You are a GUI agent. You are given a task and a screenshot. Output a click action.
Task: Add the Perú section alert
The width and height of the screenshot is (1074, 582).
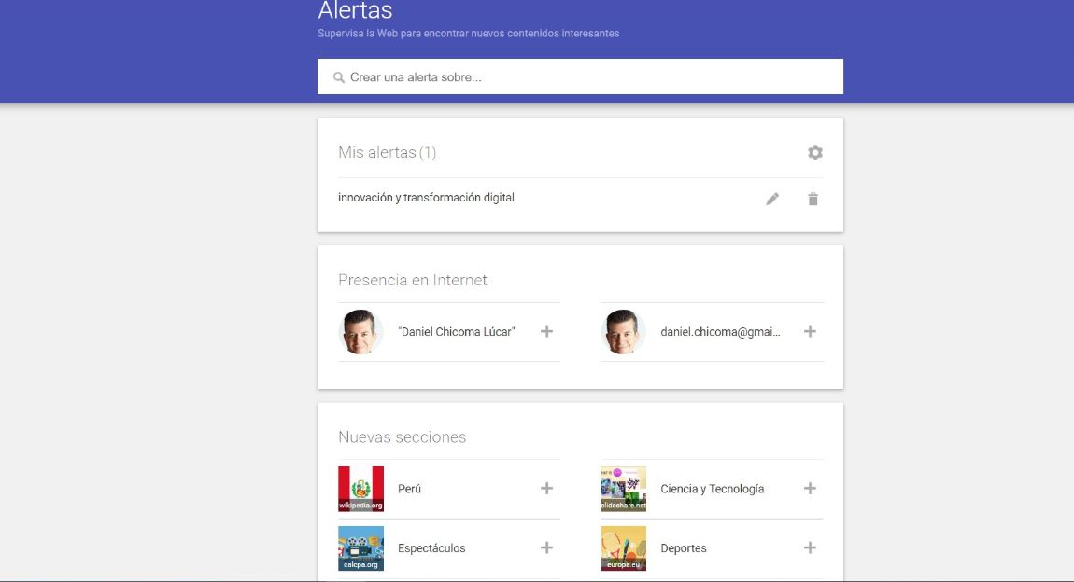(x=547, y=489)
